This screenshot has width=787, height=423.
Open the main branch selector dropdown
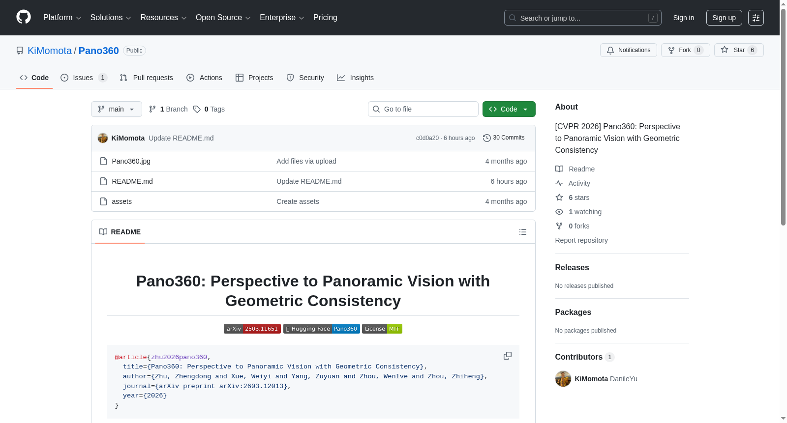click(117, 109)
